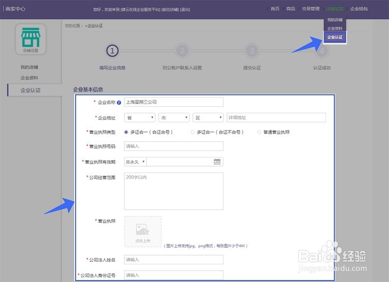The width and height of the screenshot is (389, 282).
Task: Click 我的店铺 in left sidebar
Action: pyautogui.click(x=29, y=67)
